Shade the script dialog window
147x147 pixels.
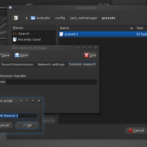click(21, 101)
